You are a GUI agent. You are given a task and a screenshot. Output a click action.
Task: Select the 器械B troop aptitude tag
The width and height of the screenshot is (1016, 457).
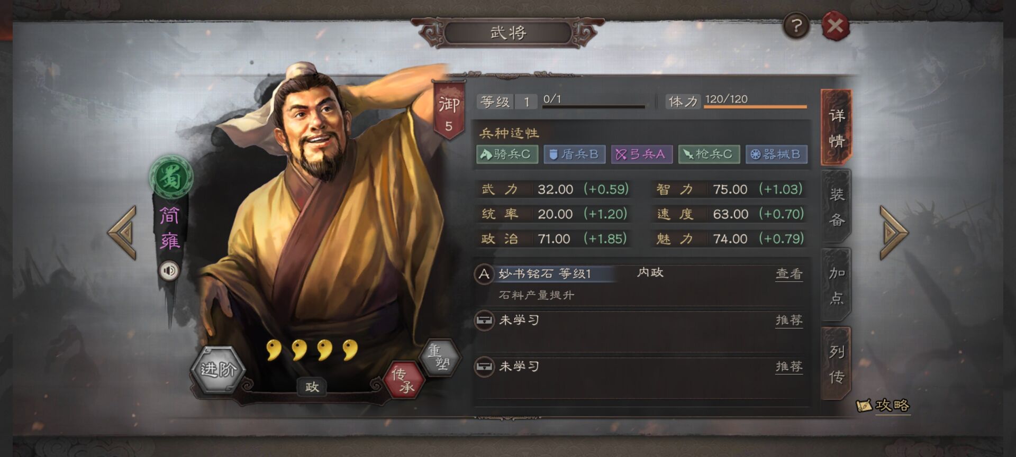click(776, 154)
